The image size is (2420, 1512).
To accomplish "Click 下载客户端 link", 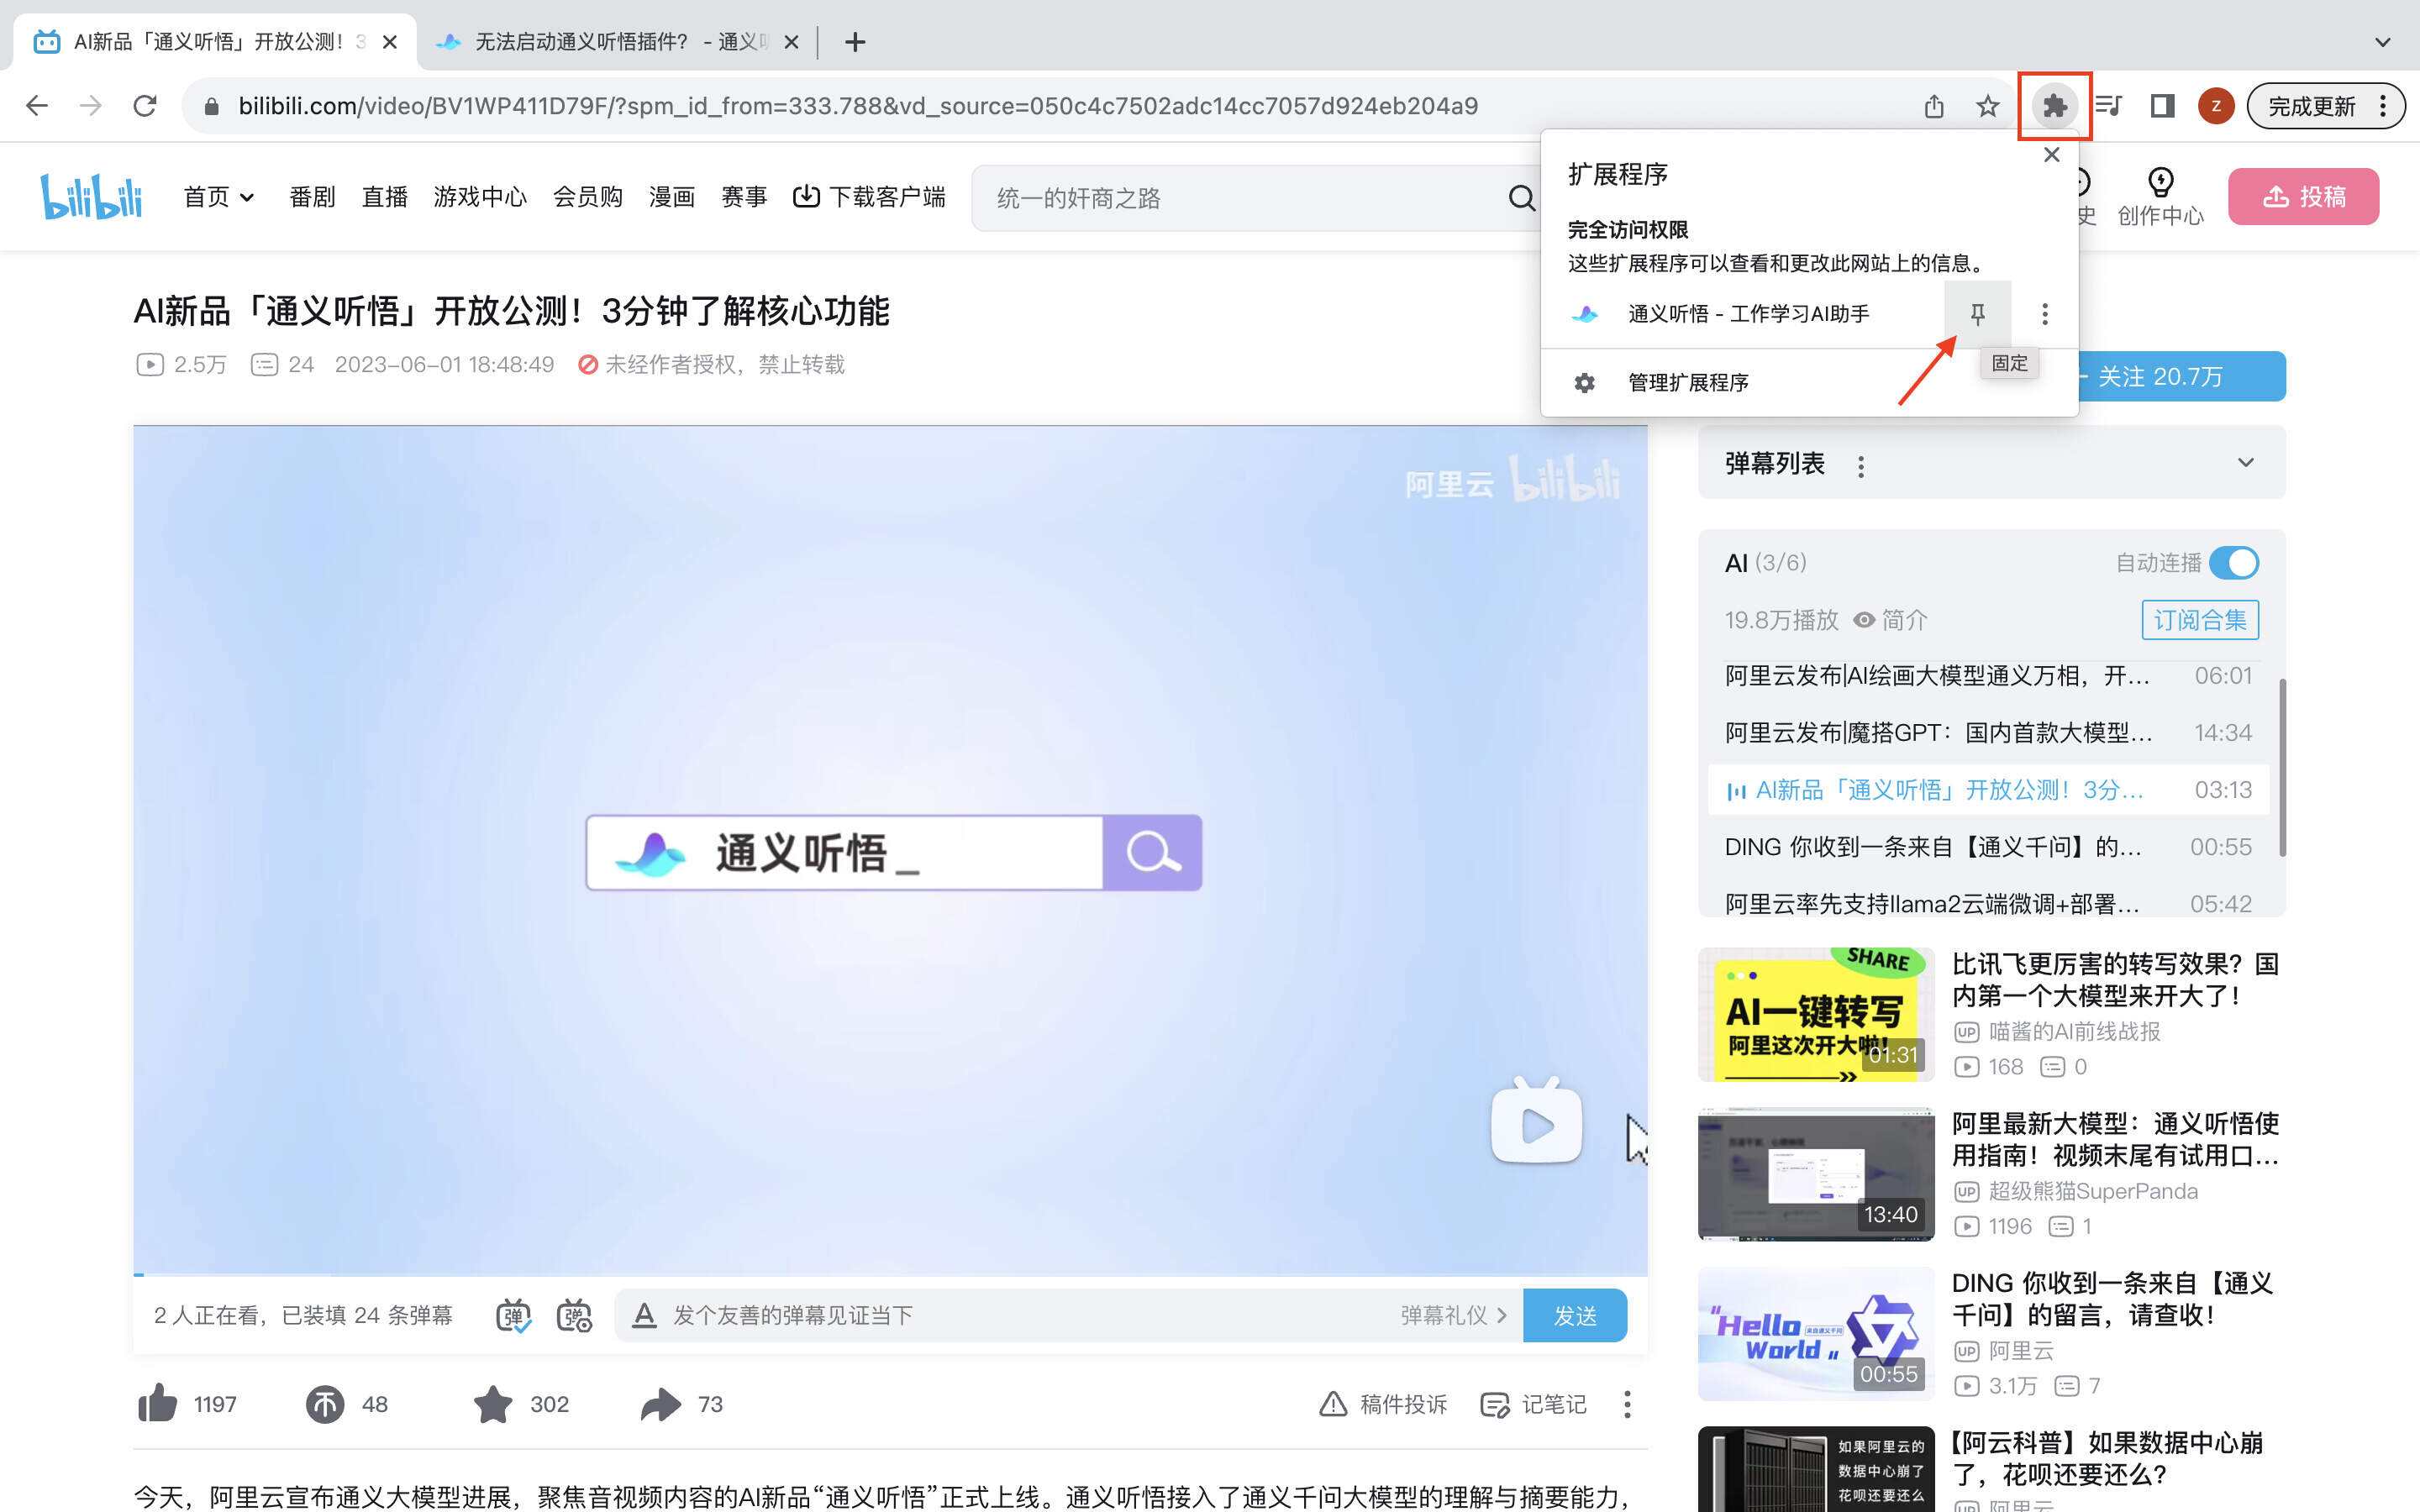I will 869,197.
